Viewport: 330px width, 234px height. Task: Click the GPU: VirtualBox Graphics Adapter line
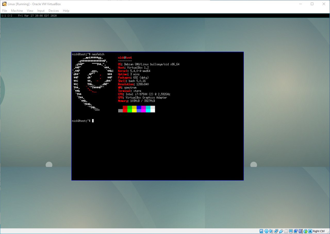[x=143, y=98]
